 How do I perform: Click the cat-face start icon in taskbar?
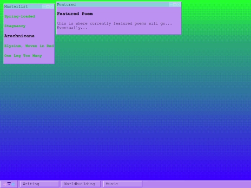[9, 184]
